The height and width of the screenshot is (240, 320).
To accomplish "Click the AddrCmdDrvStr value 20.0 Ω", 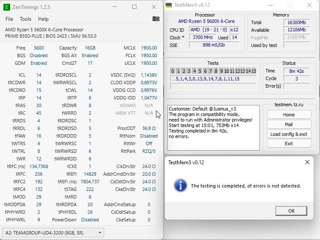I will tap(149, 174).
